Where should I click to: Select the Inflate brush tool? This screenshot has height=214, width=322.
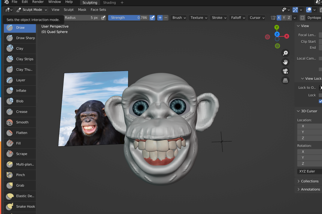pos(20,91)
